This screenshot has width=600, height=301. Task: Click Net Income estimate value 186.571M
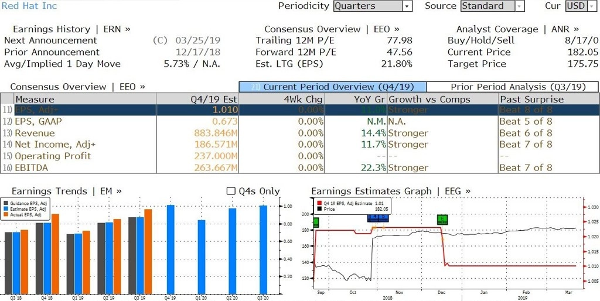click(217, 145)
